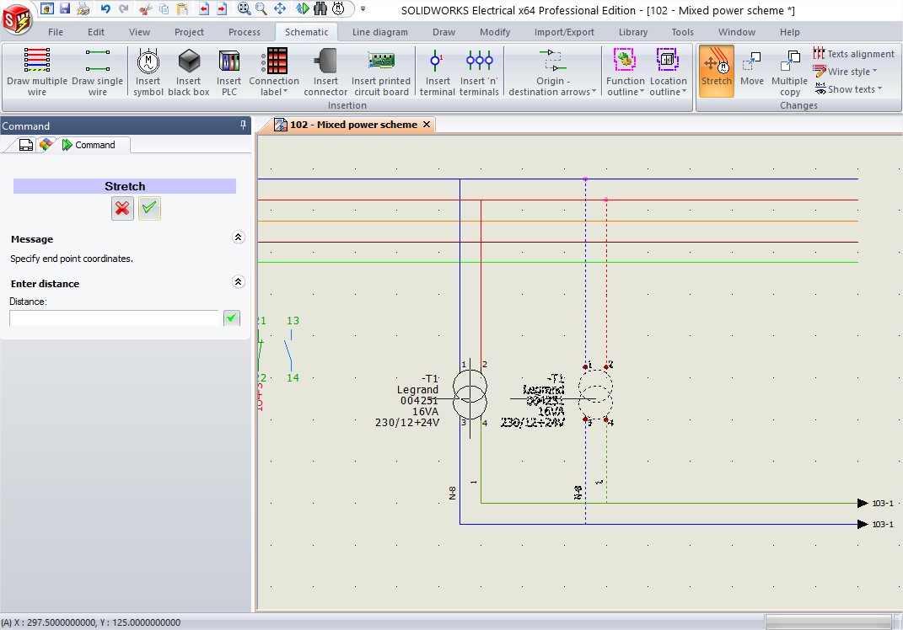Click Insert PLC icon

pos(228,71)
